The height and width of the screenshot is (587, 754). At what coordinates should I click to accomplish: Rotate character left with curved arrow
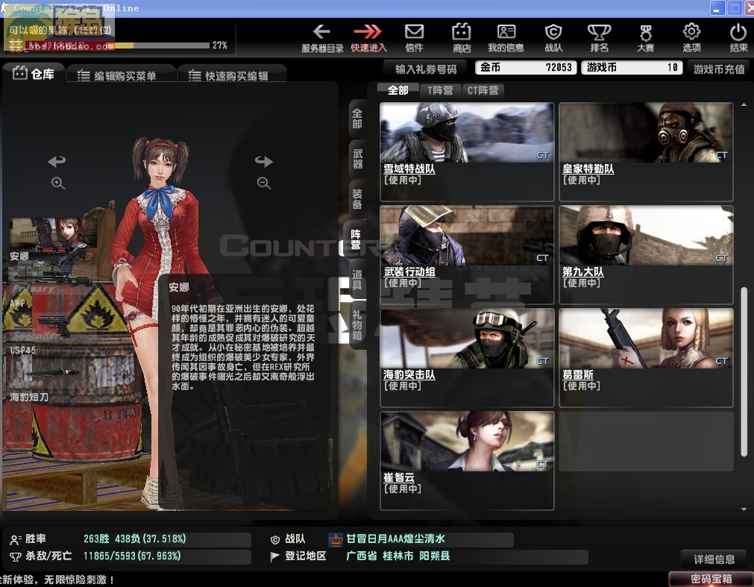click(x=57, y=160)
